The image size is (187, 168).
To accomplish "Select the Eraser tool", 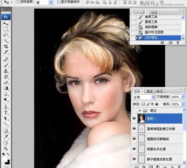I will tap(6, 83).
